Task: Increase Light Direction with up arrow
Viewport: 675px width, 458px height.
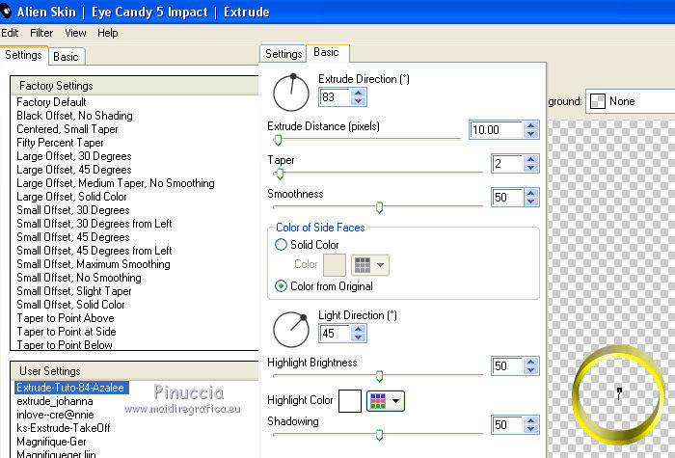Action: (358, 329)
